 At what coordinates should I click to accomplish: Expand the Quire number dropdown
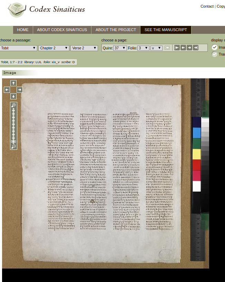tap(120, 48)
